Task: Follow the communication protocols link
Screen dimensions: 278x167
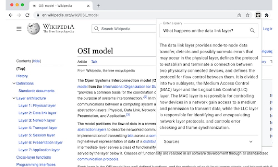Action: pyautogui.click(x=98, y=159)
